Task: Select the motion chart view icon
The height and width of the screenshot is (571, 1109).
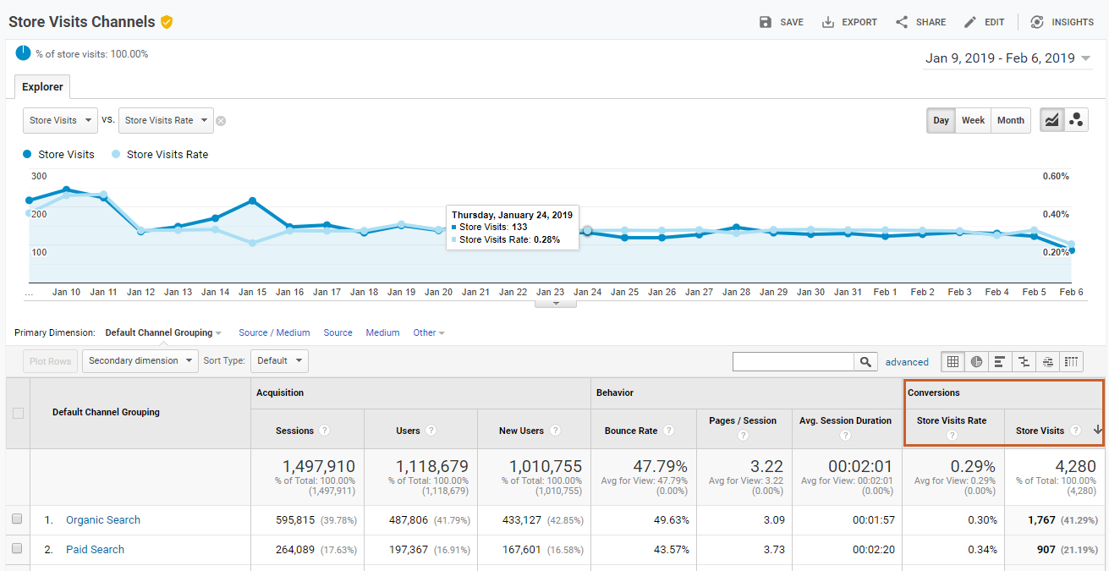Action: (x=1076, y=120)
